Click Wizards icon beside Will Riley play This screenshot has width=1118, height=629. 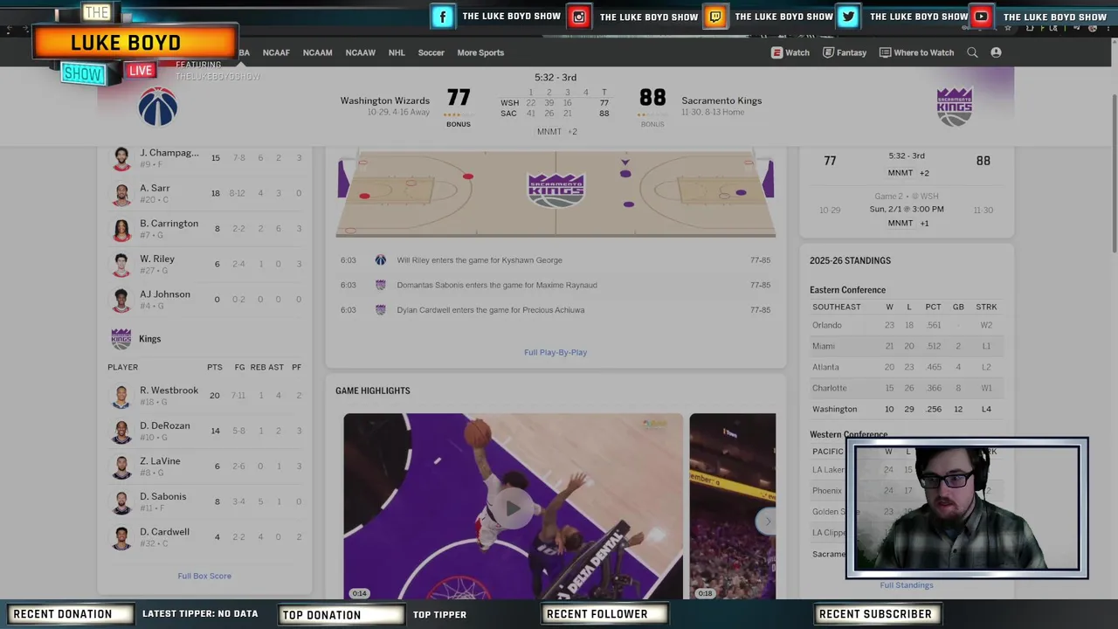[381, 260]
